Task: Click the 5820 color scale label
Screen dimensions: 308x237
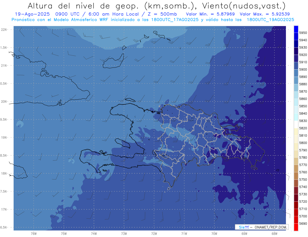Action: coord(303,128)
